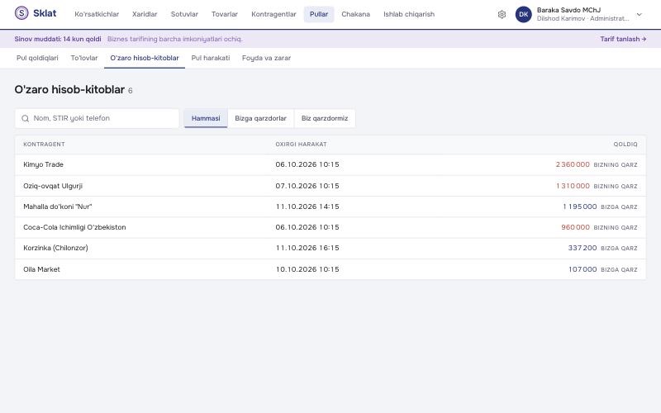Open Korzinka (Chilonzor) row

coord(330,249)
